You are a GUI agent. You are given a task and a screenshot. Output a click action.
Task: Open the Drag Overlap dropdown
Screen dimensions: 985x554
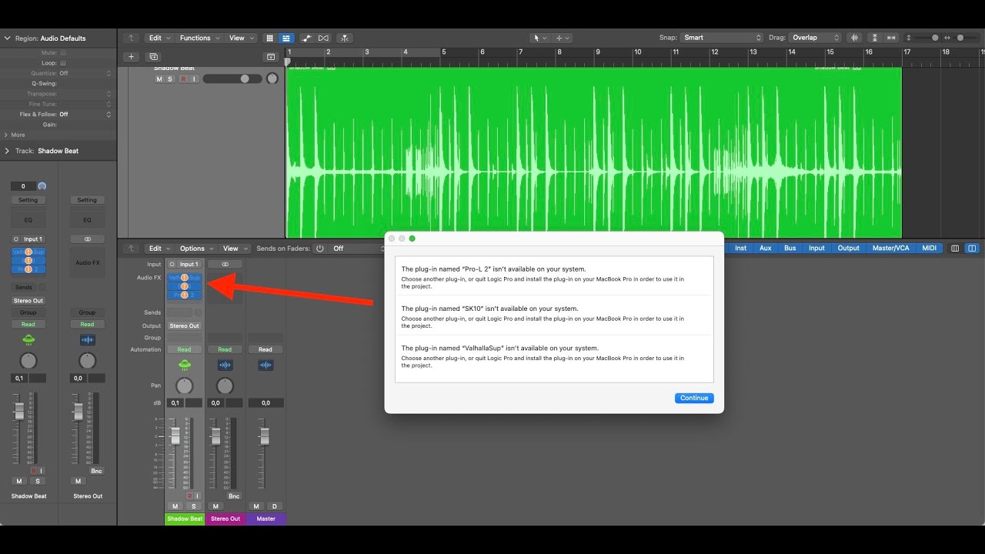point(815,38)
